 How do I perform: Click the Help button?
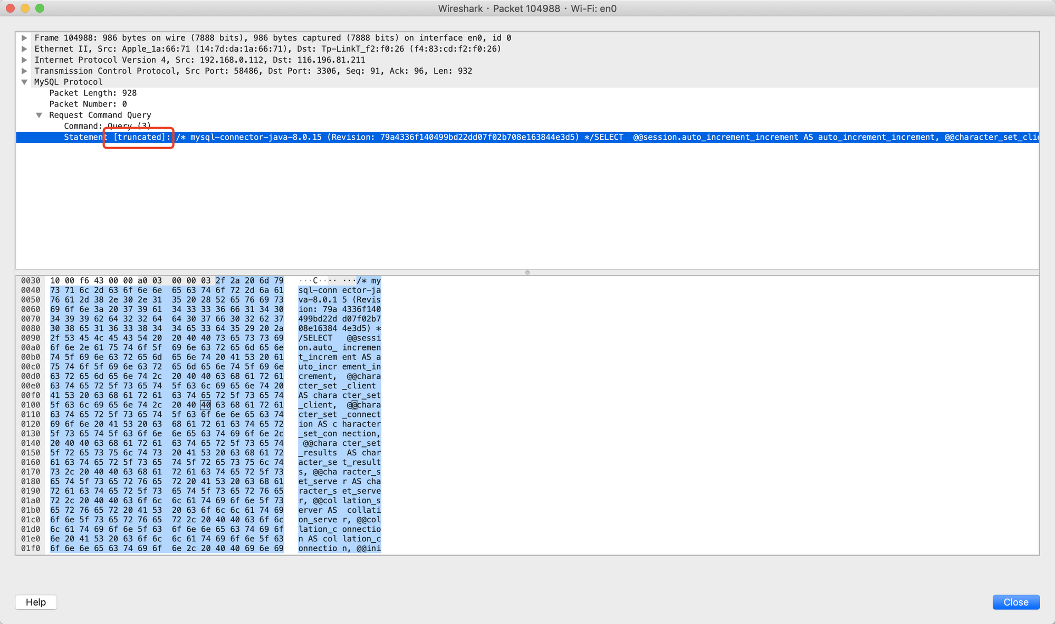pos(36,602)
